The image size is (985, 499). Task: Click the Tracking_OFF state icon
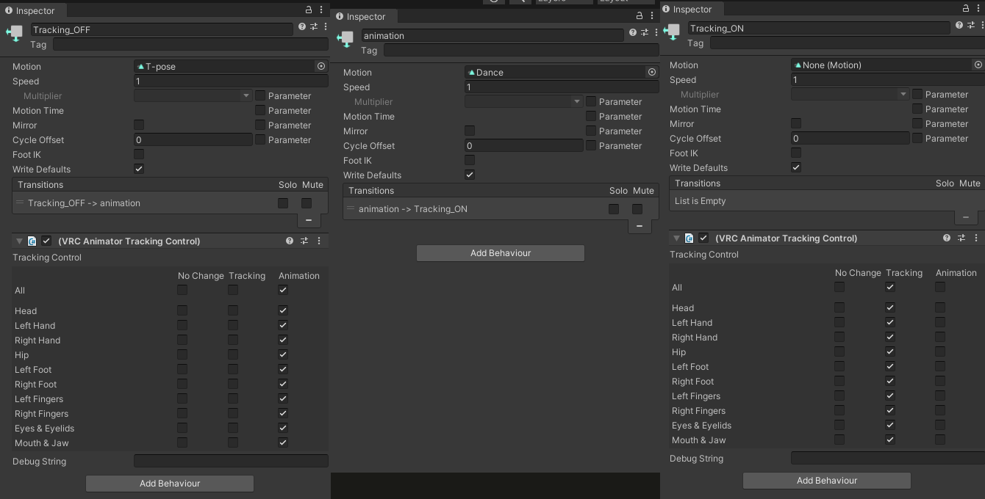click(x=15, y=34)
